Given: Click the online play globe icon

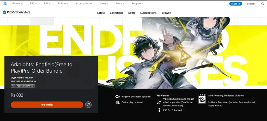Looking at the screenshot, I should point(118,102).
